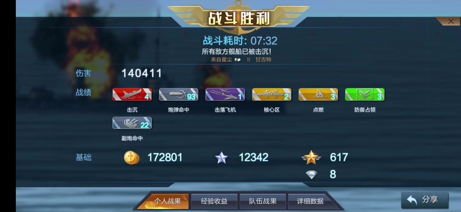Click the 炮弹命中 shell hits badge
Screen dimensions: 461x212
179,95
